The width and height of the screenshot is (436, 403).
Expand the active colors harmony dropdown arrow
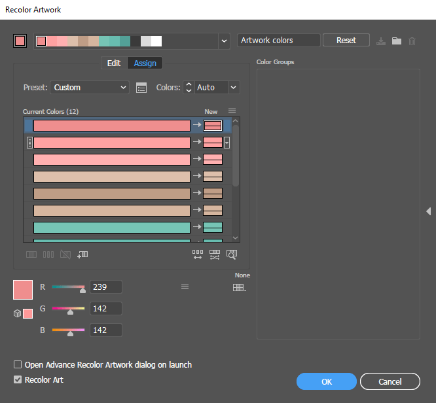point(224,41)
